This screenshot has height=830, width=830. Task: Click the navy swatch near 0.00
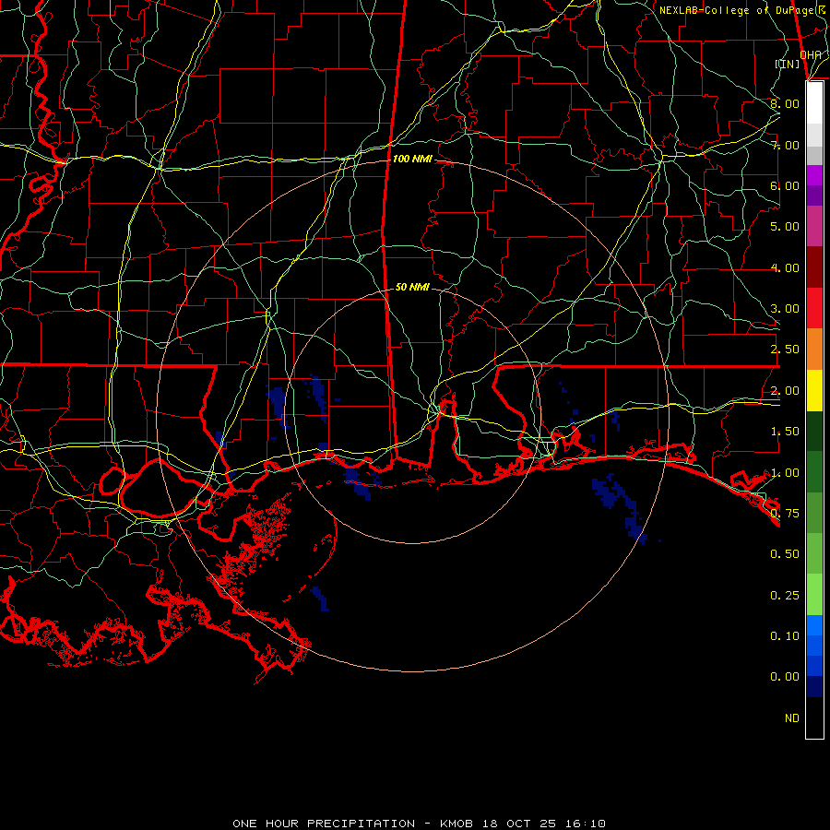[814, 687]
